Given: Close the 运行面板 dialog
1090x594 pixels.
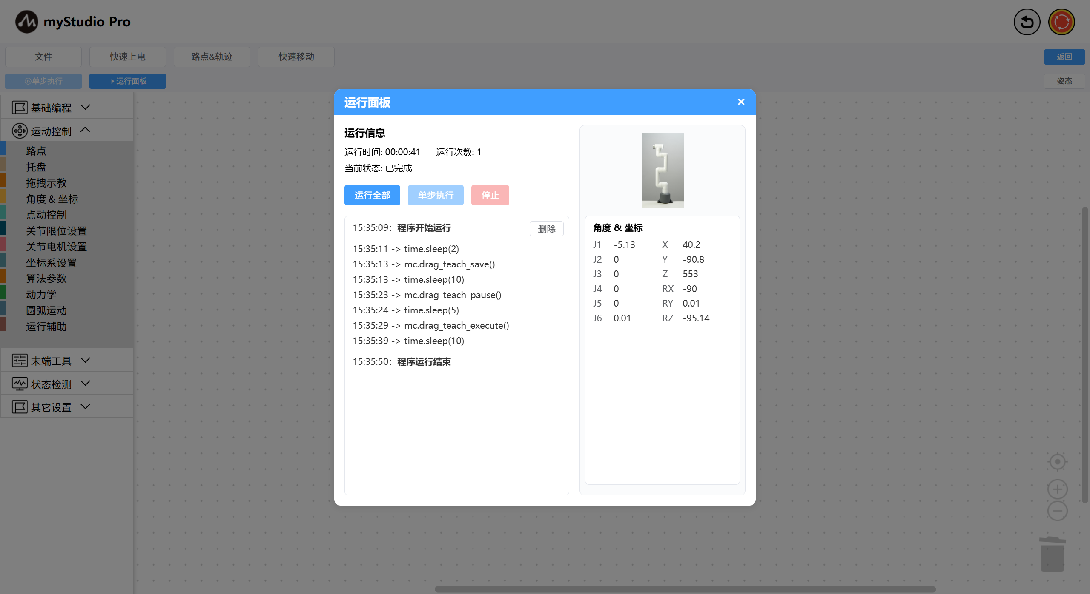Looking at the screenshot, I should 741,102.
